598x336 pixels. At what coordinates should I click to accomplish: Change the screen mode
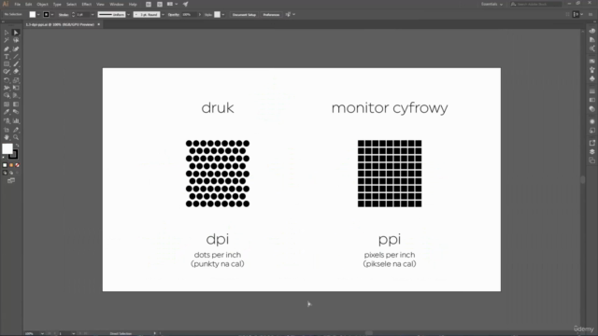tap(11, 180)
